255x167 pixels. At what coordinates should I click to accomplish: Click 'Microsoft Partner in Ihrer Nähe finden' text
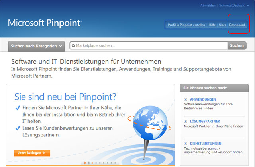(214, 126)
